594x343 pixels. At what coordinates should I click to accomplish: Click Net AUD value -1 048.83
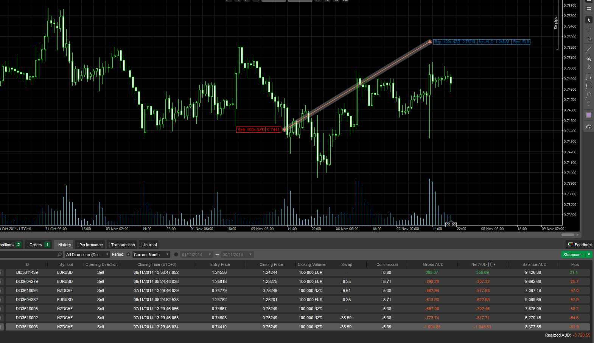[x=482, y=327]
